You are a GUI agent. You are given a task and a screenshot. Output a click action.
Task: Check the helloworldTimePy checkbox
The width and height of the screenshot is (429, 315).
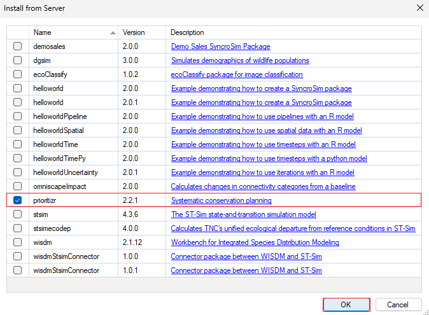pos(18,158)
